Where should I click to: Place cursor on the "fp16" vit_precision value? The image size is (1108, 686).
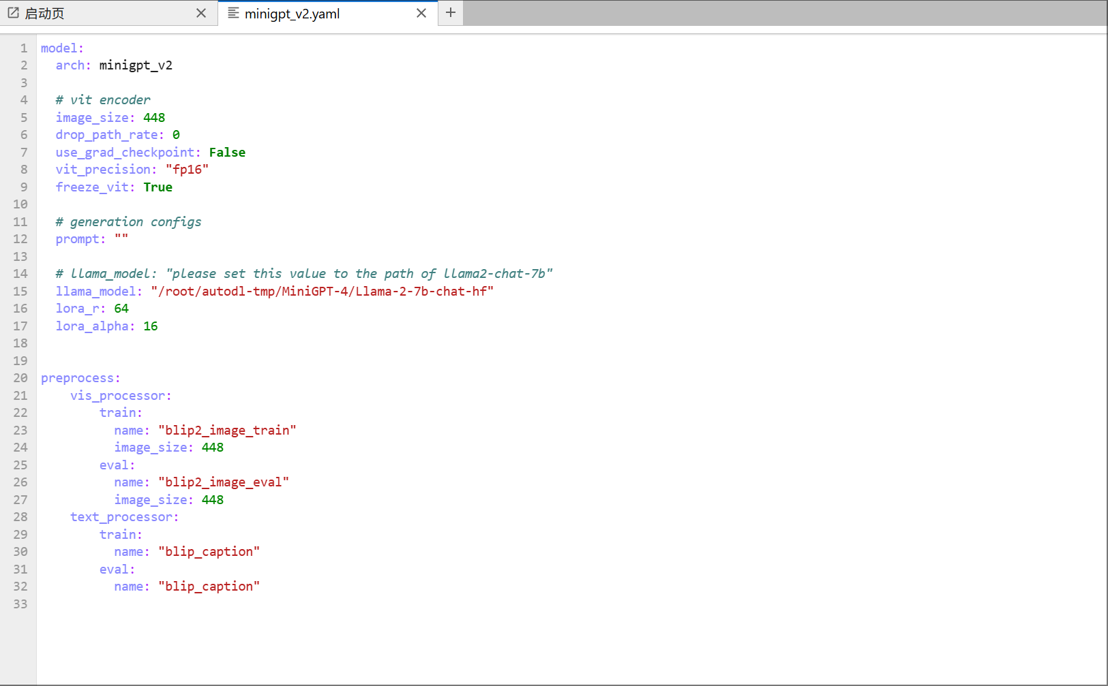187,170
